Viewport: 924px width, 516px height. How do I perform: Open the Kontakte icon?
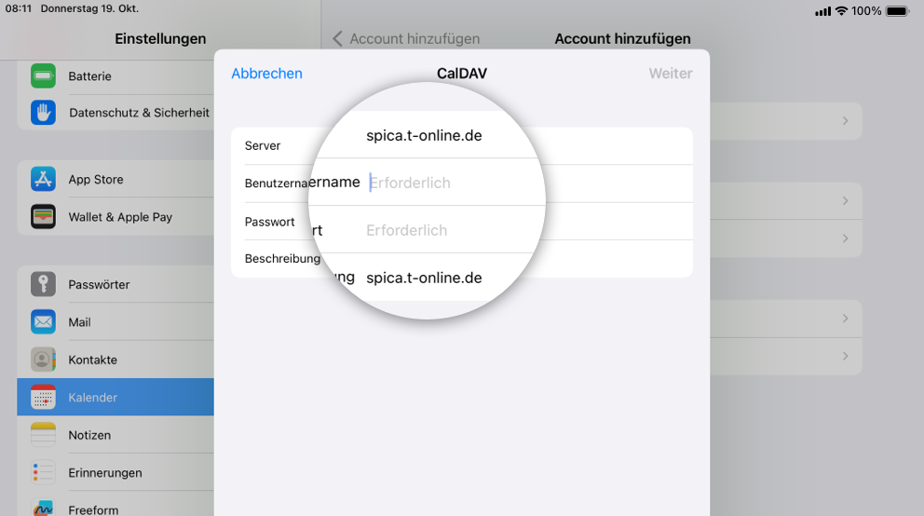coord(43,360)
